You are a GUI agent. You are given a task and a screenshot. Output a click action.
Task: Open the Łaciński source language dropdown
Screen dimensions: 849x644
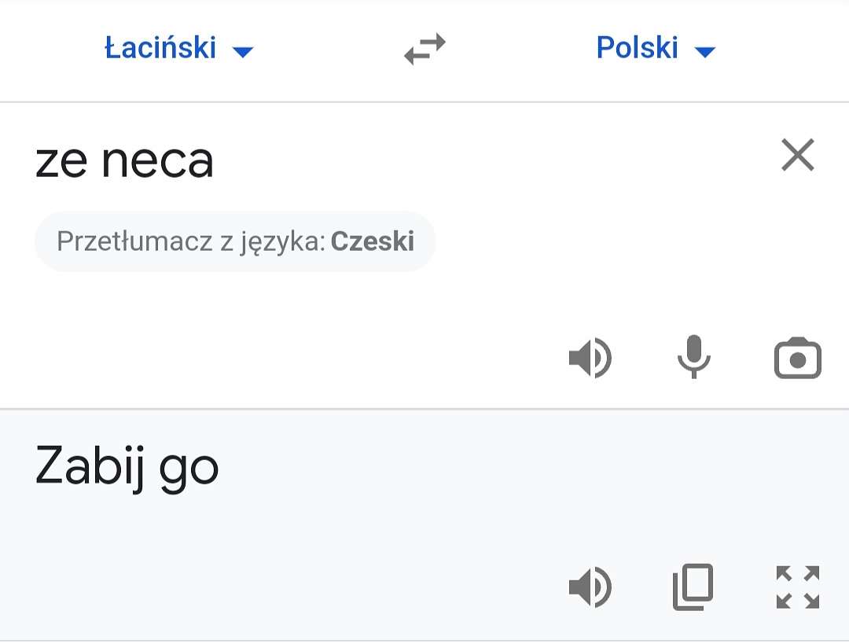click(178, 48)
